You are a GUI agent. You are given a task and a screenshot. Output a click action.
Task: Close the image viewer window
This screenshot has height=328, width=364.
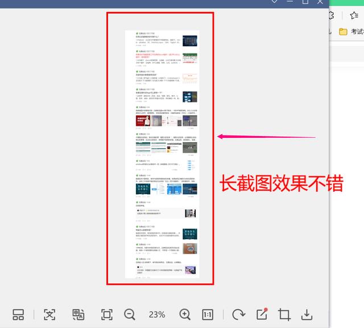click(x=320, y=2)
